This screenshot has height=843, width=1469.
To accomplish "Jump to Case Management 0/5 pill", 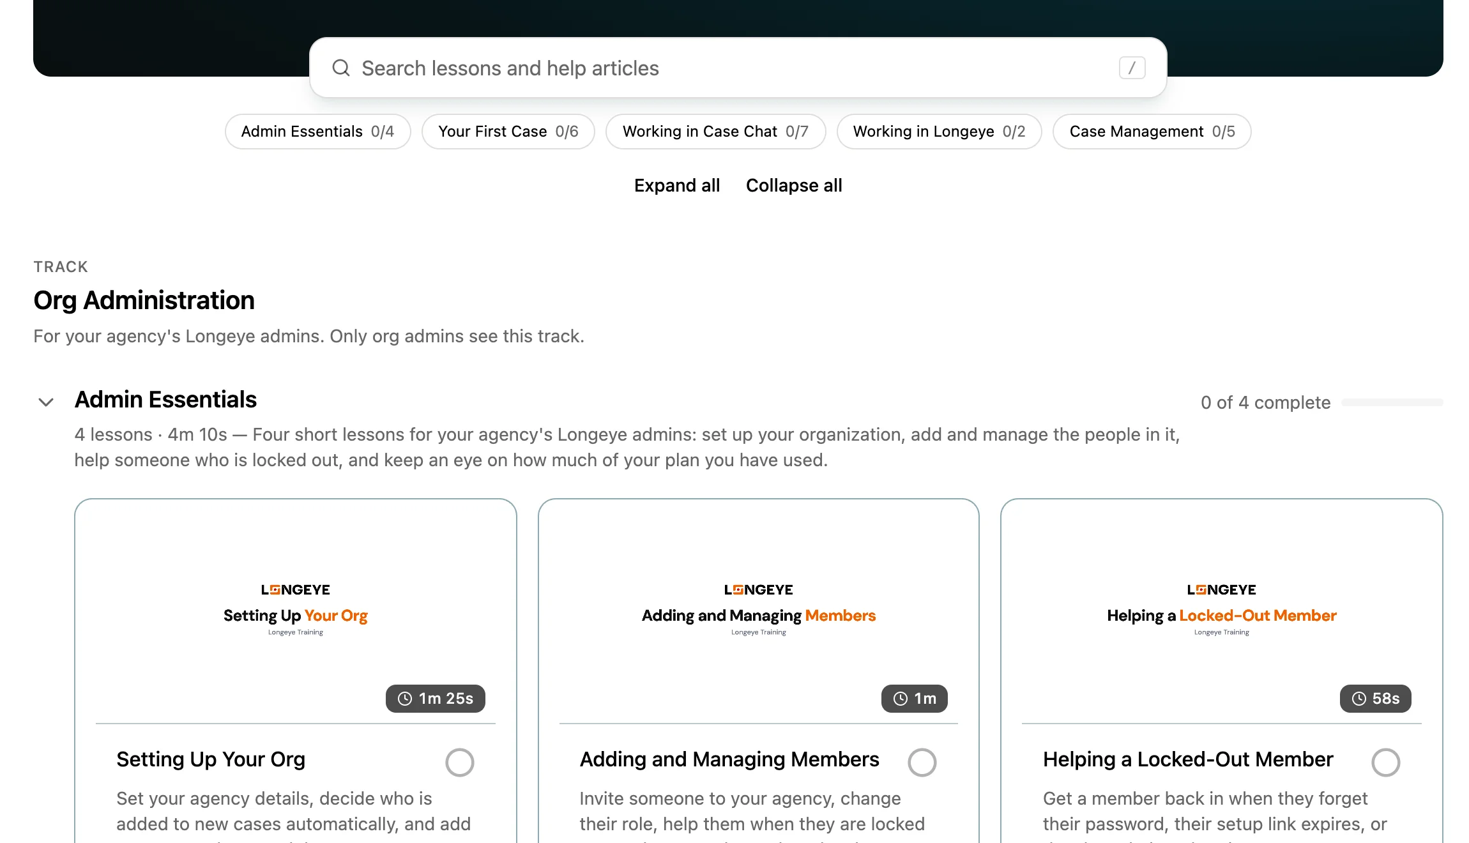I will point(1152,132).
